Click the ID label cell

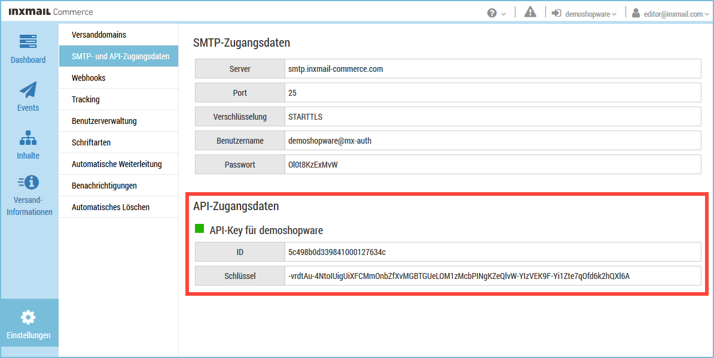(x=240, y=252)
